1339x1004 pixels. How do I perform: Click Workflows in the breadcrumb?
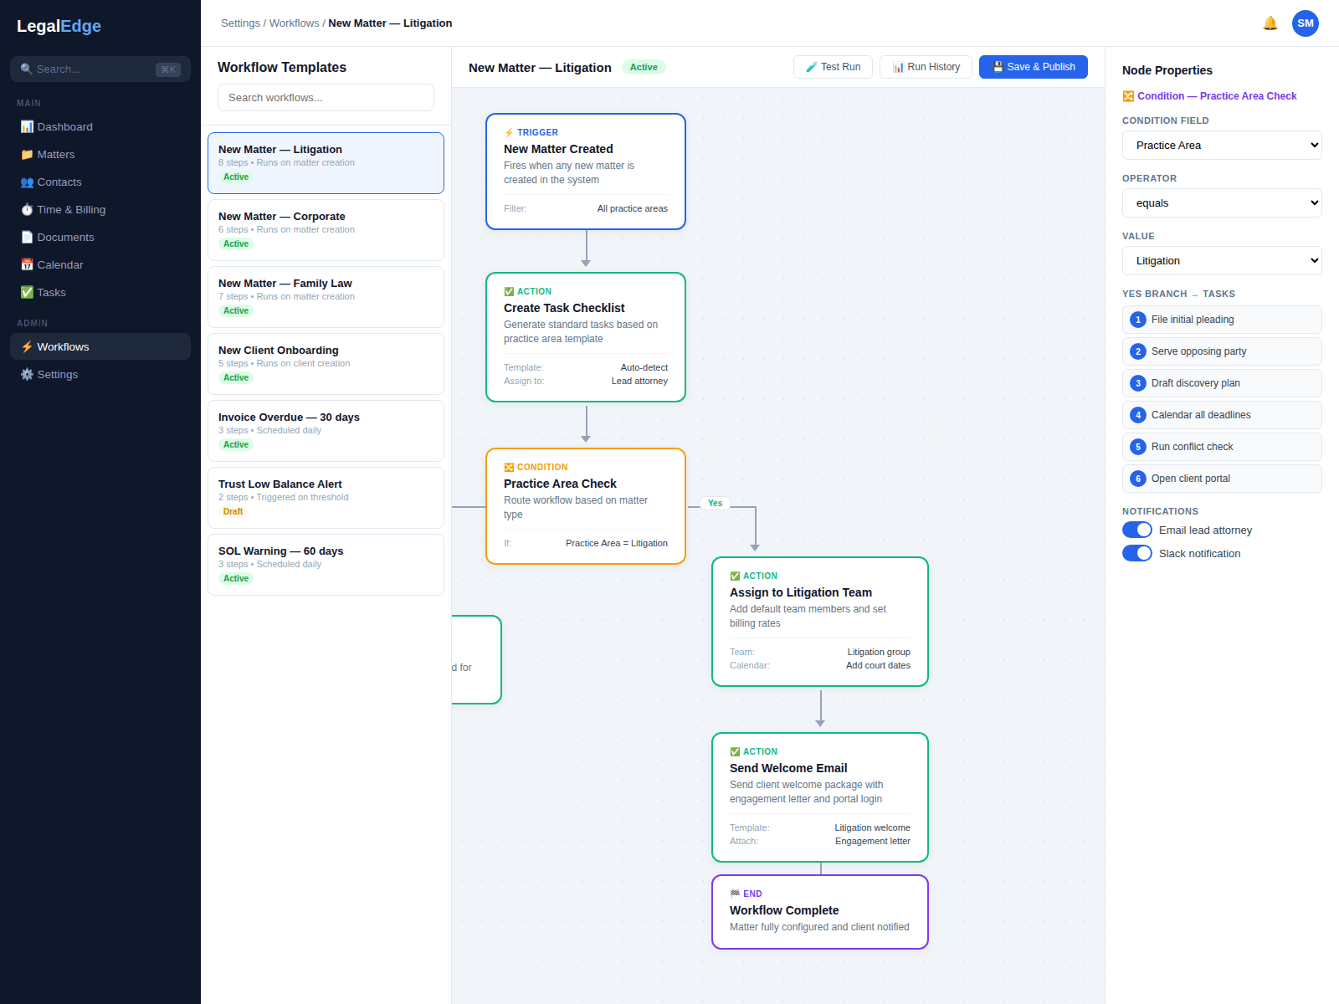pyautogui.click(x=294, y=23)
